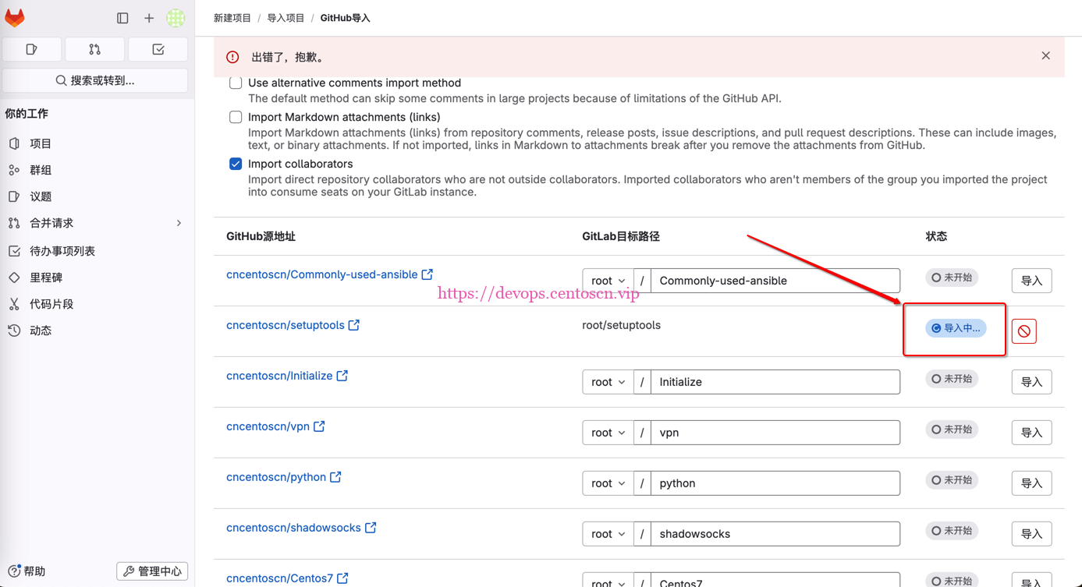Check Import Markdown attachments option
The image size is (1082, 587).
pos(236,117)
